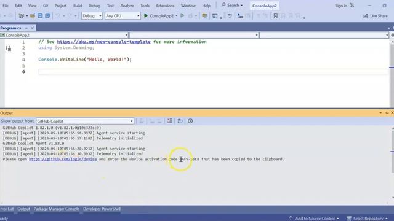
Task: Click Go to Previous Message icon
Action: (152, 121)
